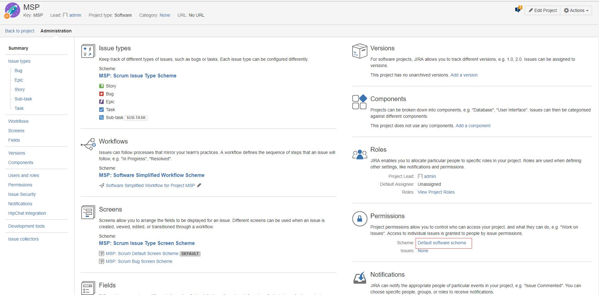Click the Notifications inbox icon

[x=360, y=277]
